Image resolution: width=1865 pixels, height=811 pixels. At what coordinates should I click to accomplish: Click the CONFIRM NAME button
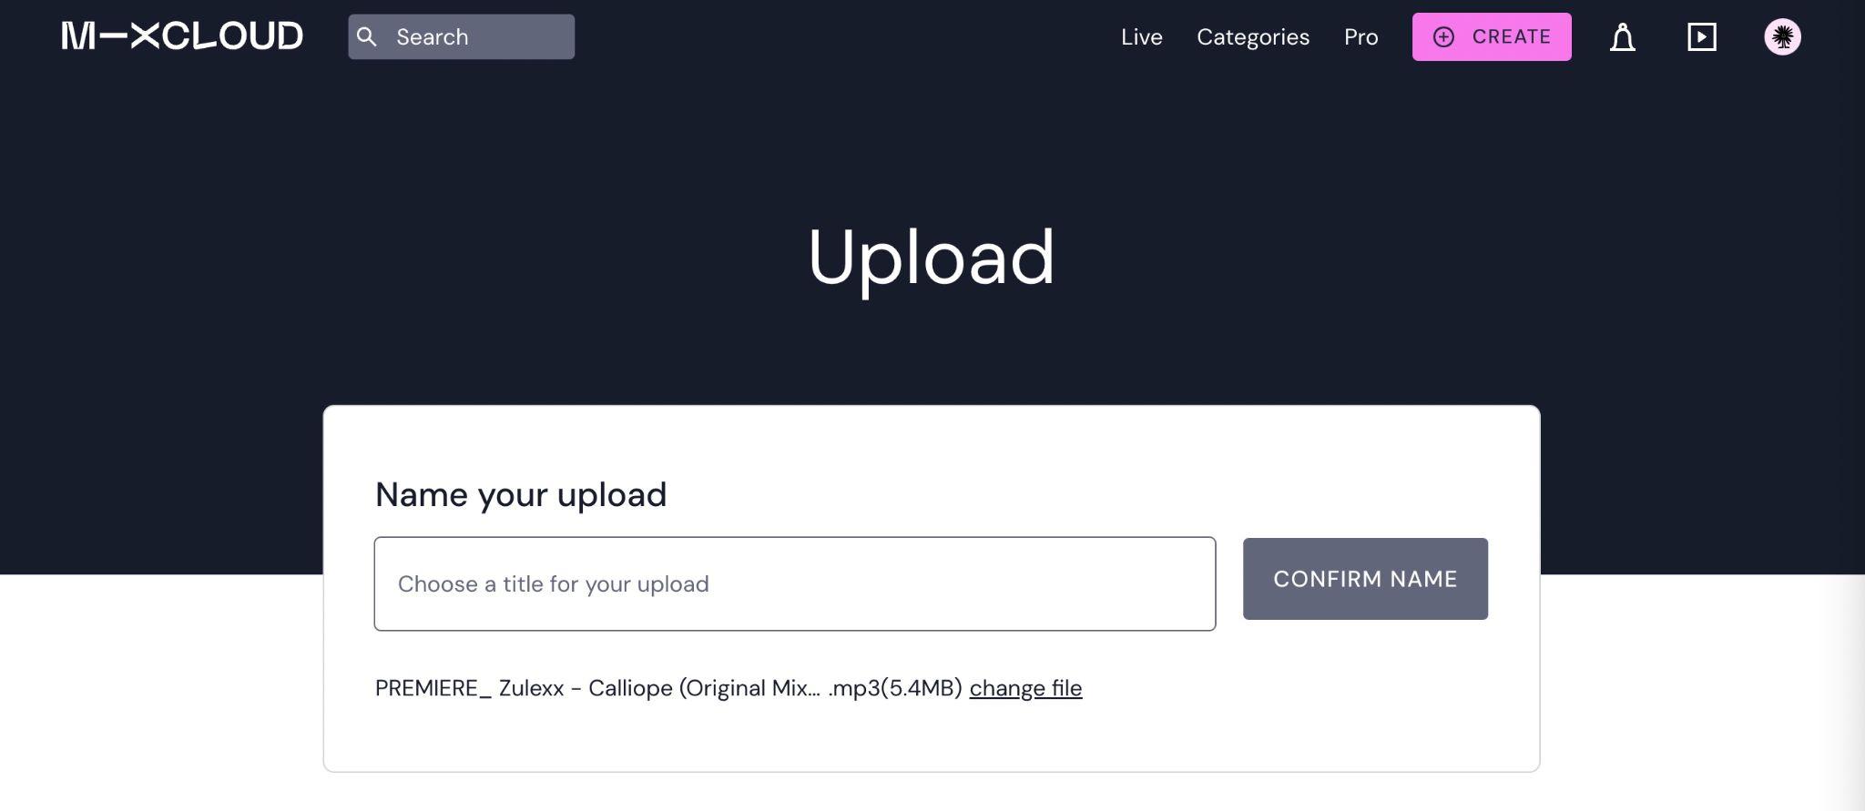pyautogui.click(x=1365, y=579)
